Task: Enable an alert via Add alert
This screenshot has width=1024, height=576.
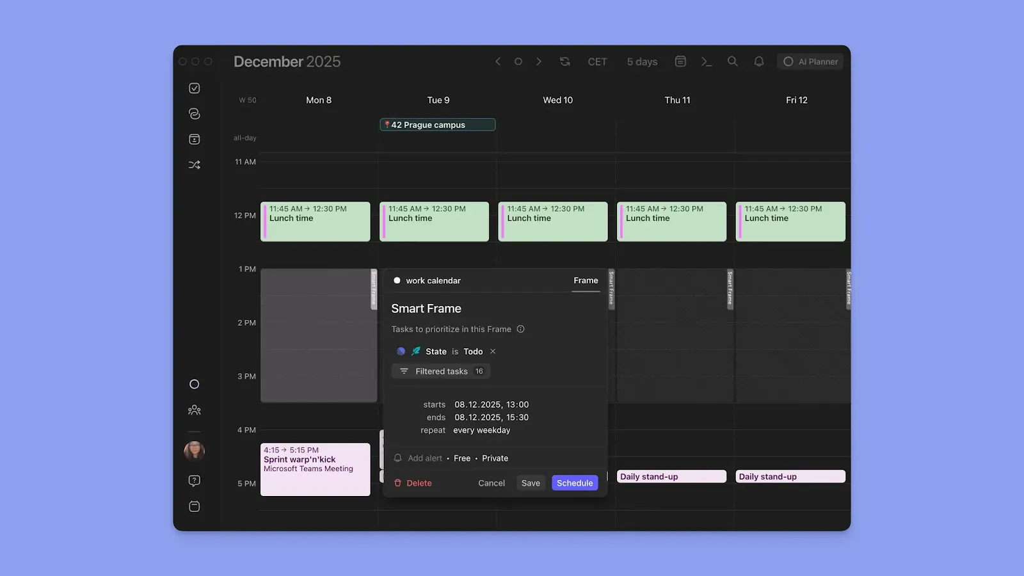Action: 424,458
